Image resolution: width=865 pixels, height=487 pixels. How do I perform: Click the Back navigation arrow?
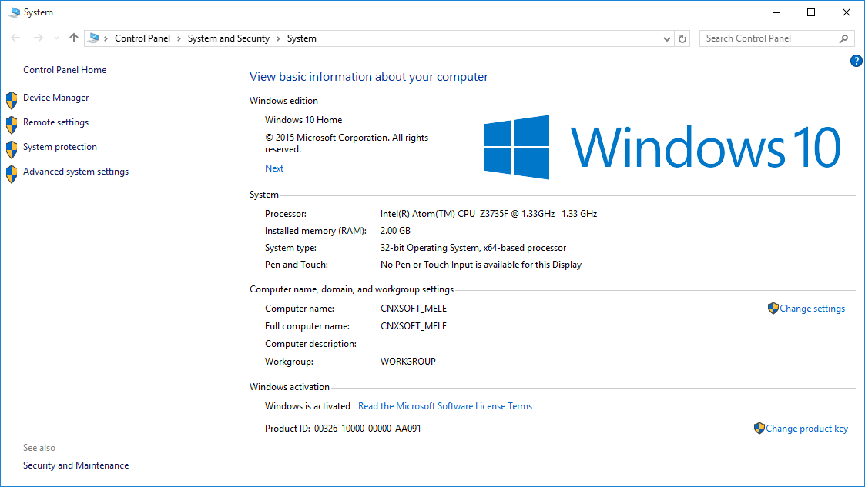click(15, 38)
